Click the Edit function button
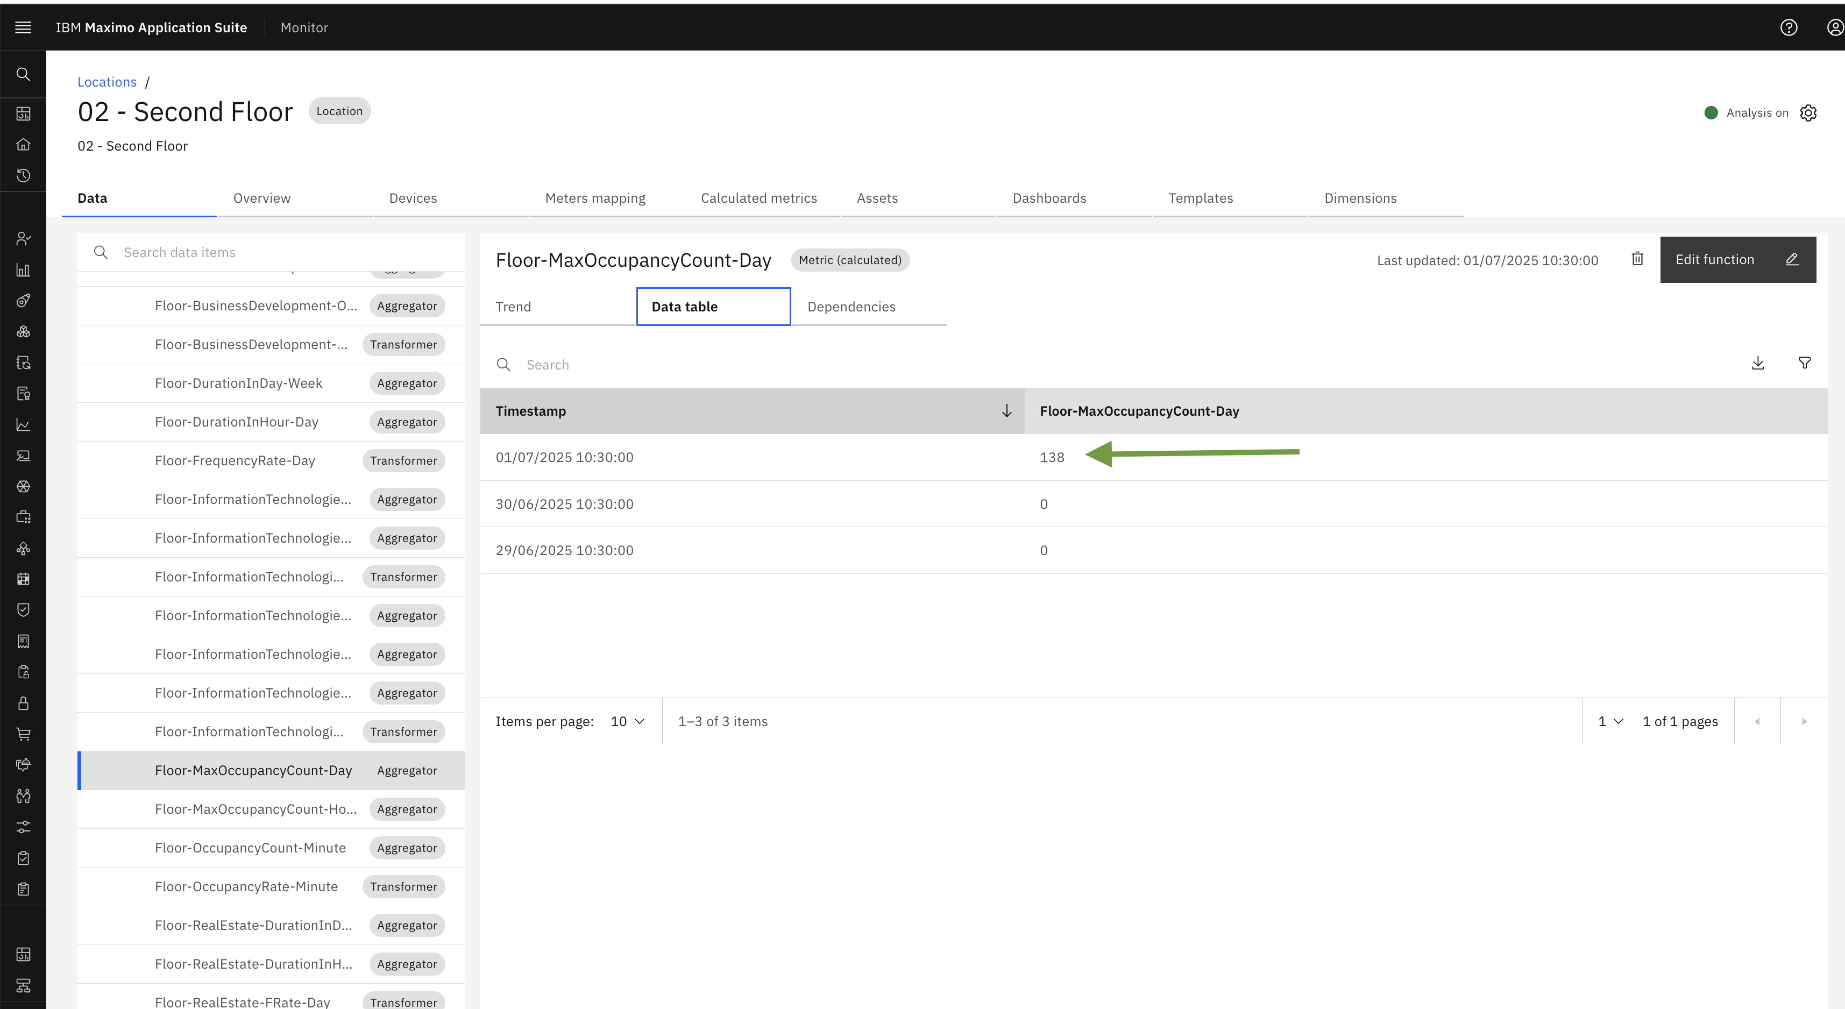Image resolution: width=1845 pixels, height=1009 pixels. point(1737,259)
